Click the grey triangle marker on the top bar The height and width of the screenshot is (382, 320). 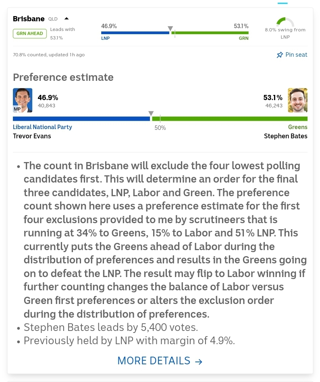170,29
